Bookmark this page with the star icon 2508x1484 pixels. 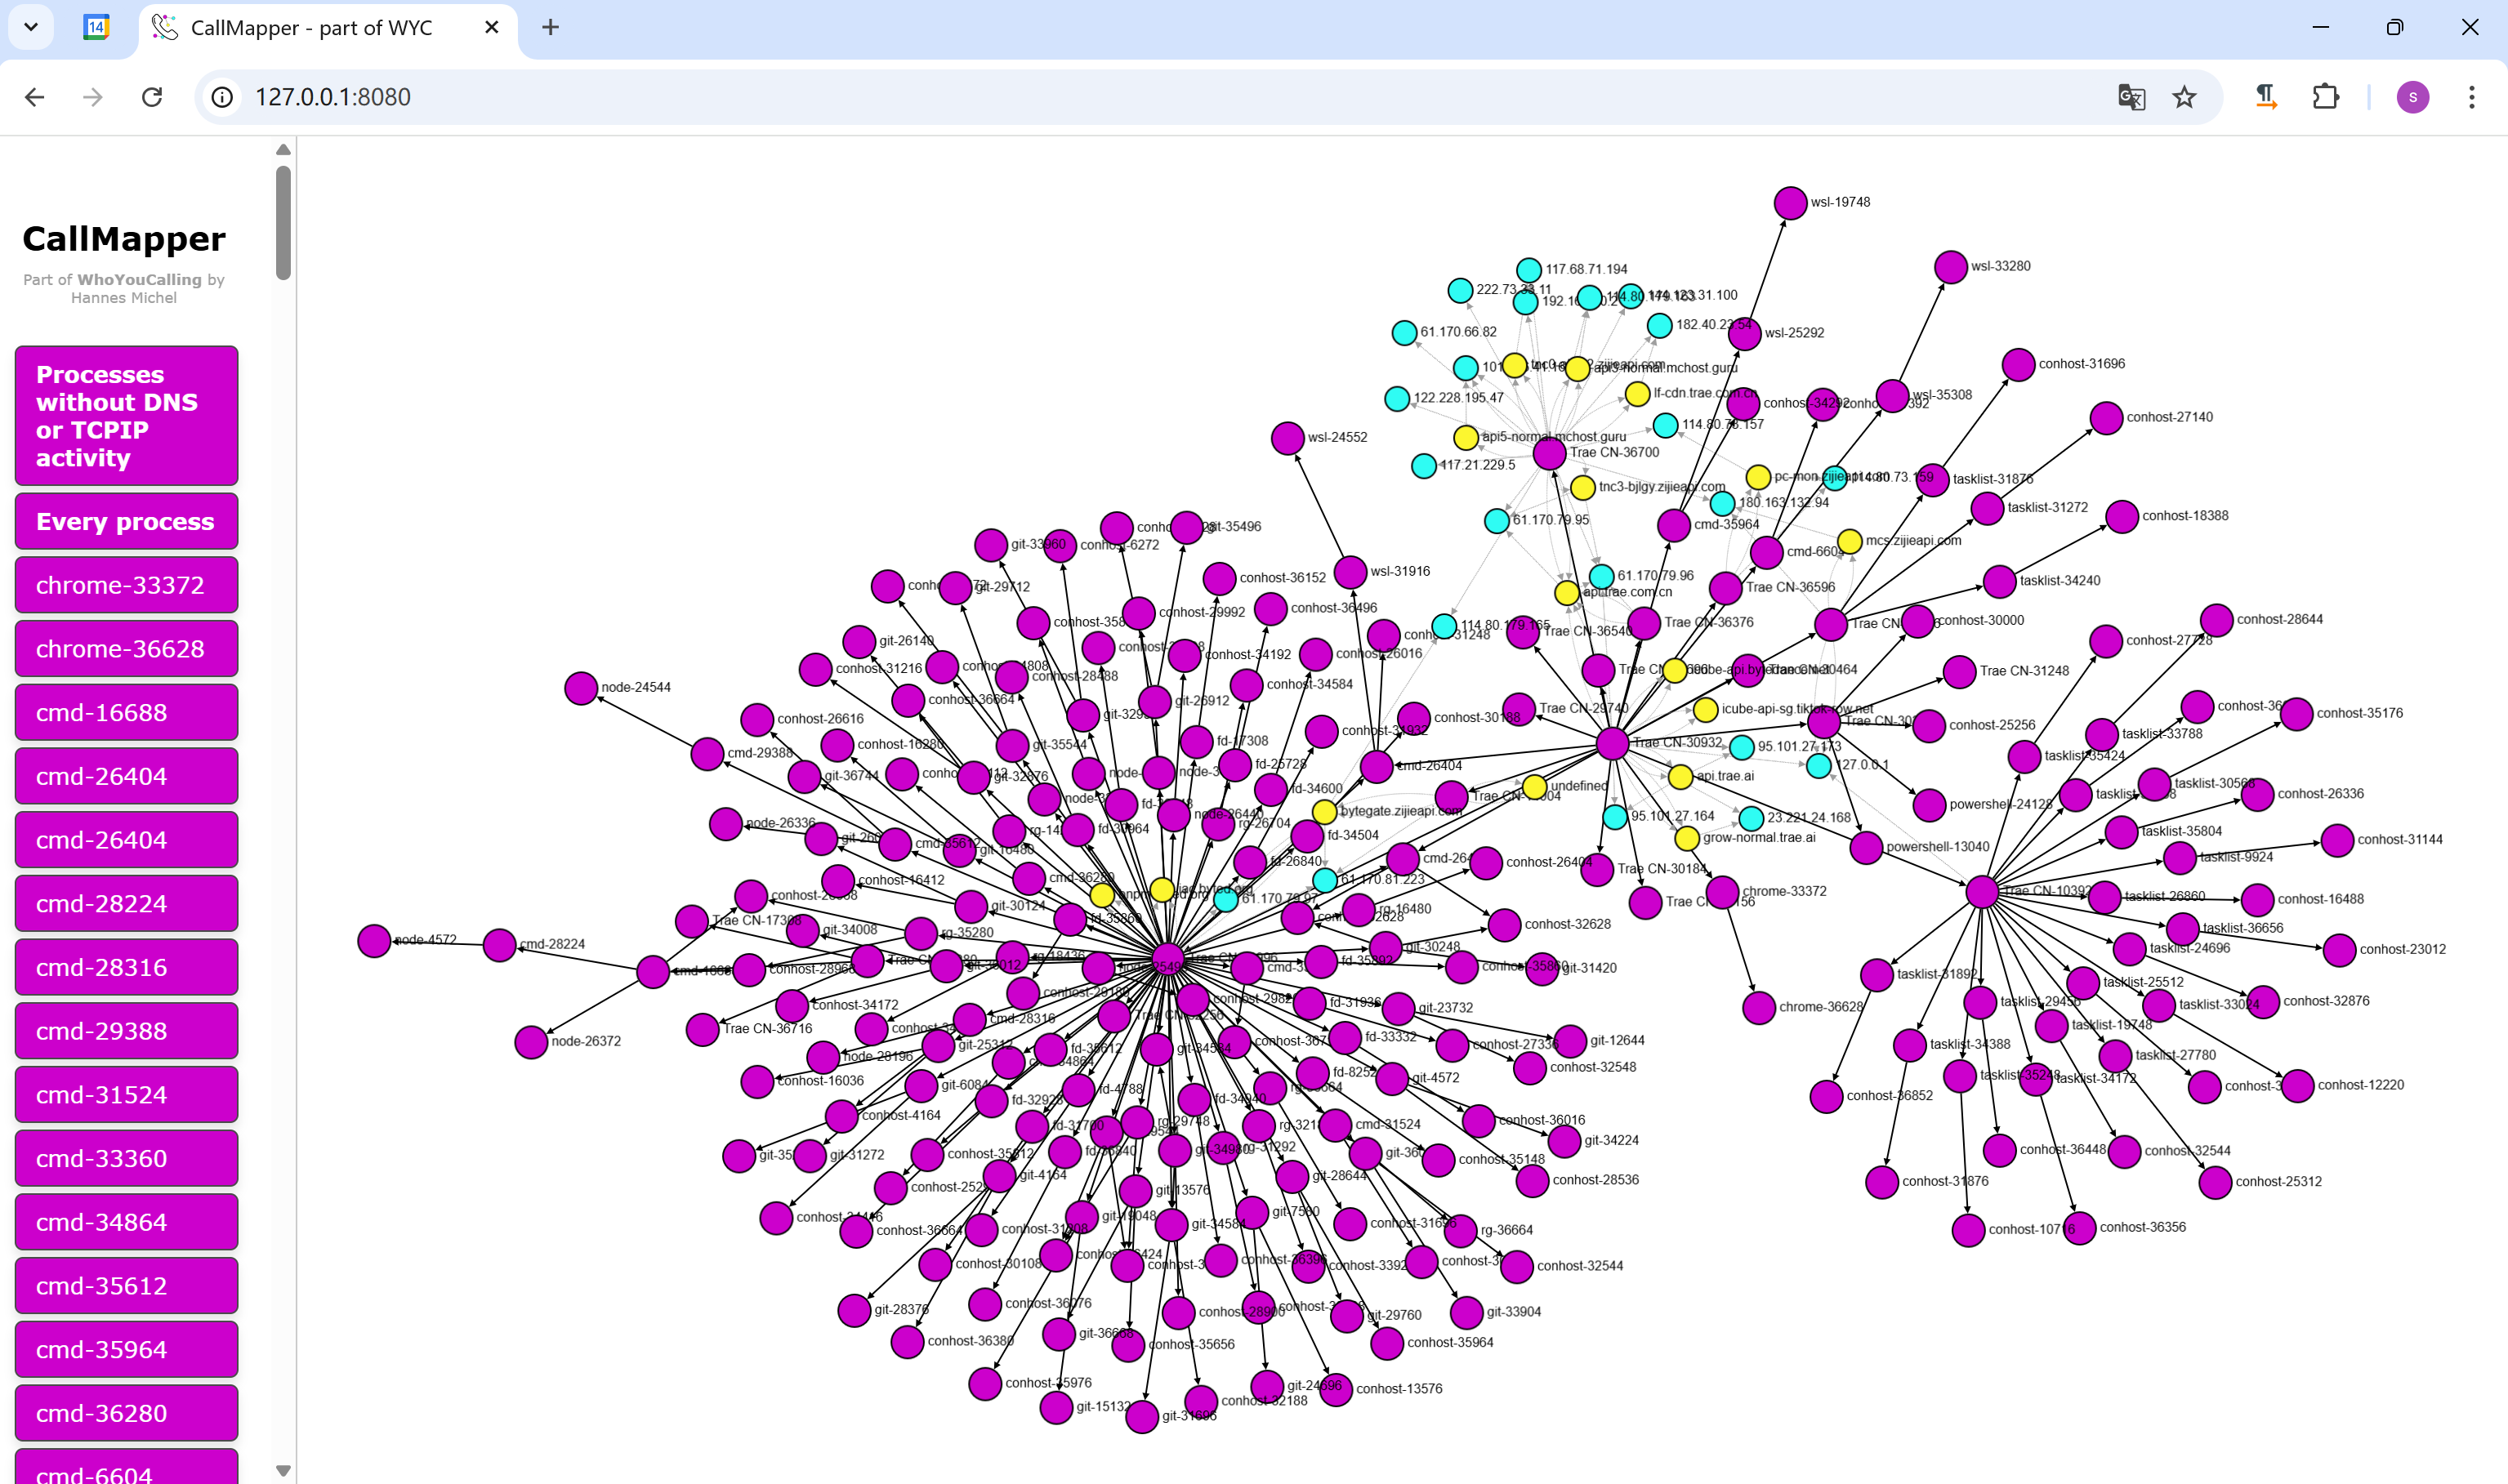pyautogui.click(x=2184, y=97)
